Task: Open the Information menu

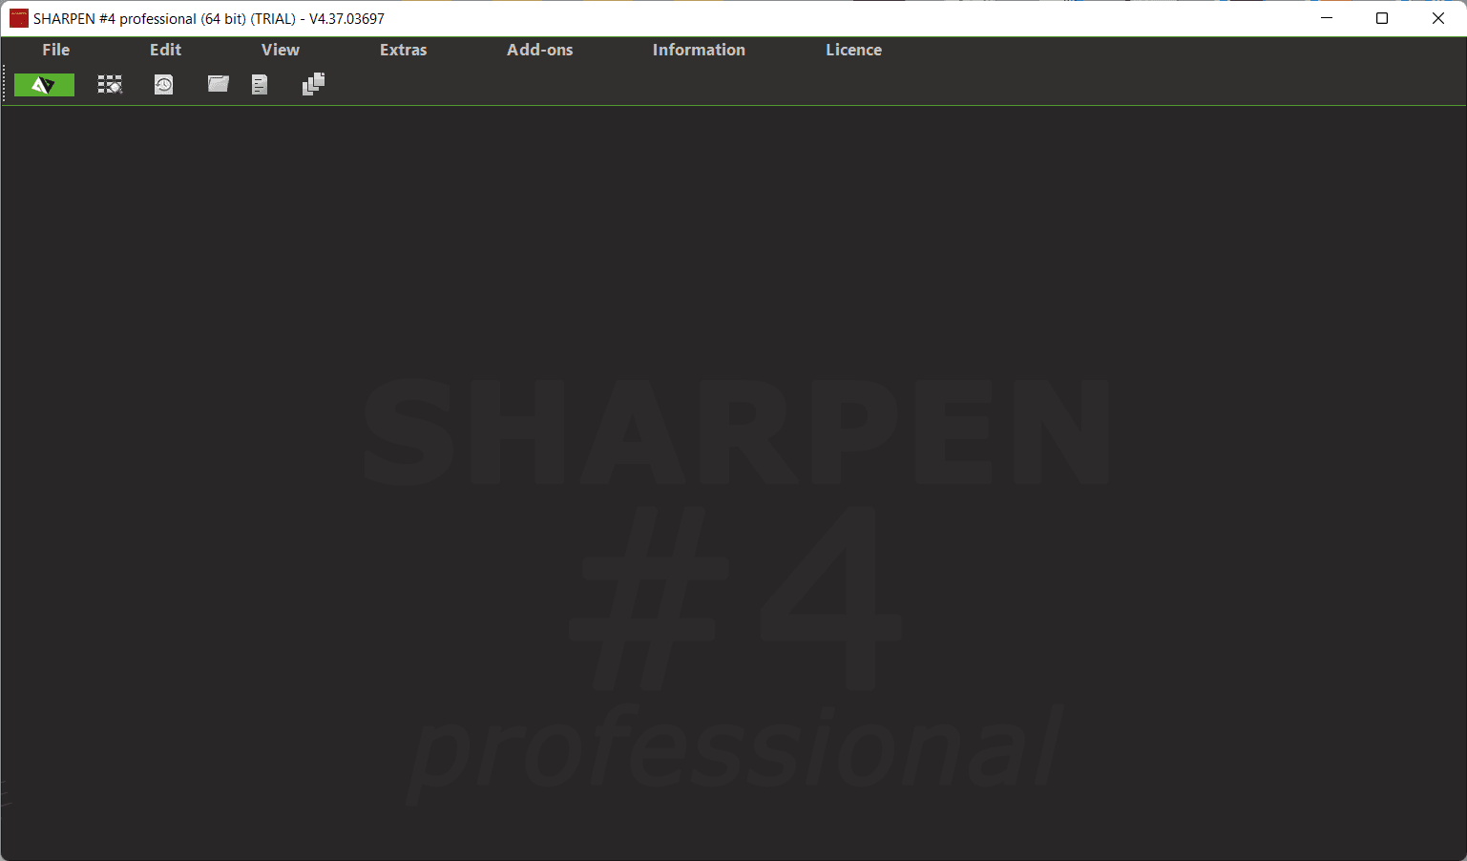Action: click(699, 50)
